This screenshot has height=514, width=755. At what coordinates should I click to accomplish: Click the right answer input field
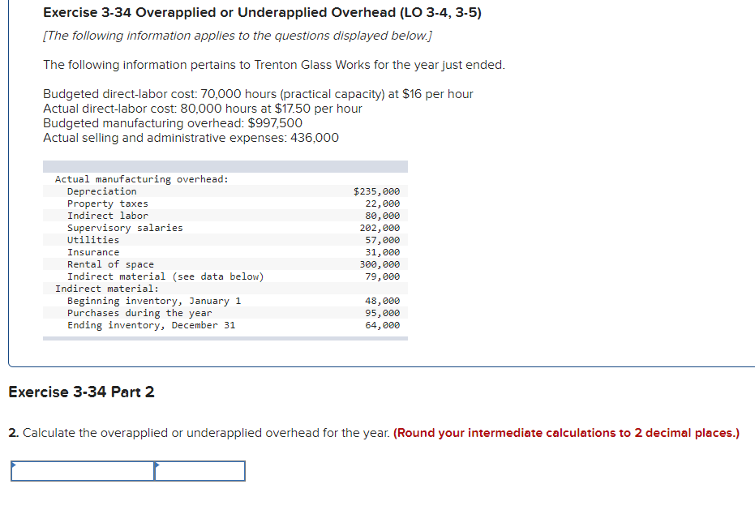(199, 470)
